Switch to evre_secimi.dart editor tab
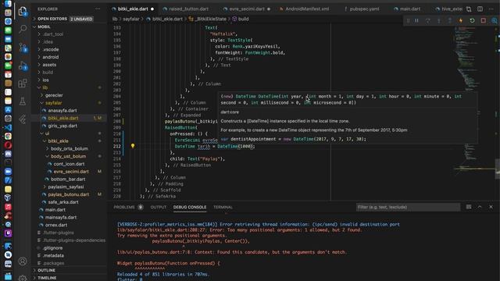Viewport: 500px width, 281px height. tap(247, 9)
